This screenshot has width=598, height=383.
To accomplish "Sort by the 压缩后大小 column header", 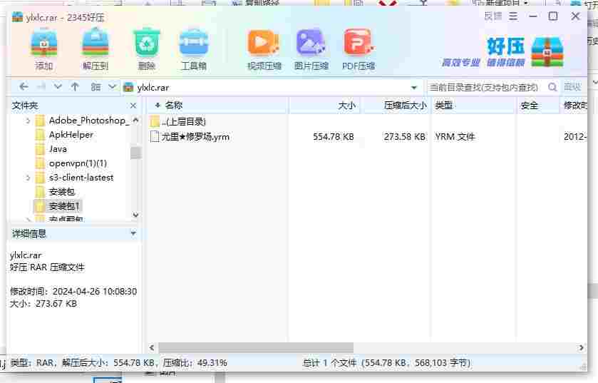I will [x=396, y=106].
